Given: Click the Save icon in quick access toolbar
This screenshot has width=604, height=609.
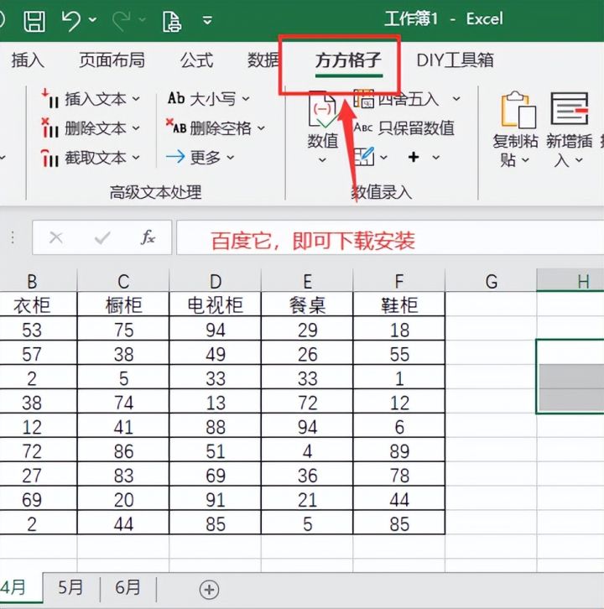Looking at the screenshot, I should tap(34, 21).
